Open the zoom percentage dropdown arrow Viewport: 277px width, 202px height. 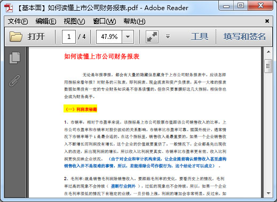point(128,37)
